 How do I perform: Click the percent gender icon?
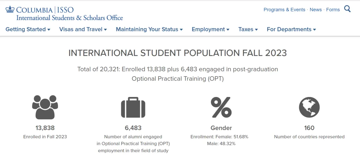[x=221, y=107]
